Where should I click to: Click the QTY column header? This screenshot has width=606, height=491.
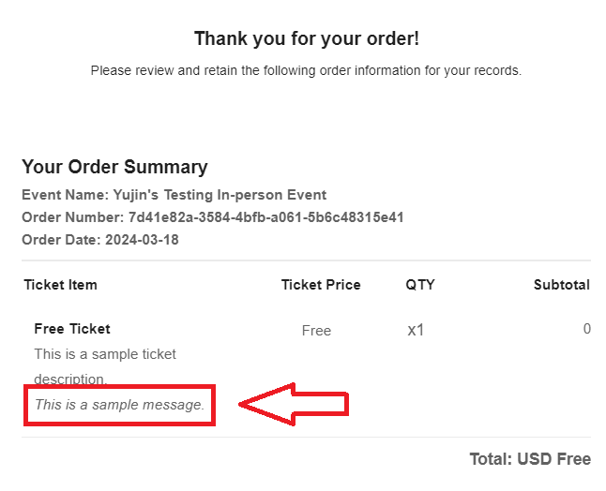(420, 285)
